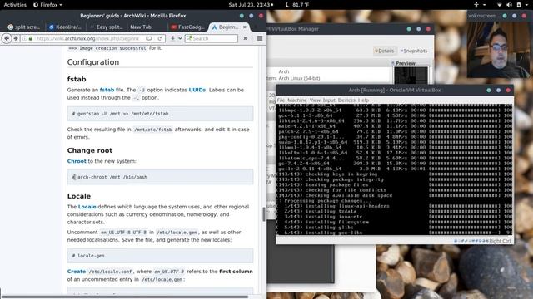Close the 'Beginn...' ArchWiki tab
The height and width of the screenshot is (299, 533).
click(244, 27)
